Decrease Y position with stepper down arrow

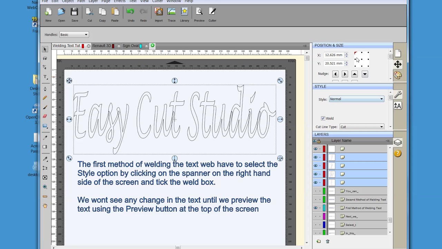click(x=346, y=65)
